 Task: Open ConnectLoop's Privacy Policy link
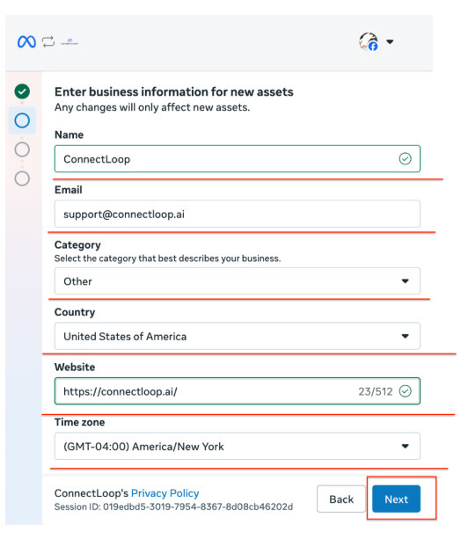click(x=165, y=493)
